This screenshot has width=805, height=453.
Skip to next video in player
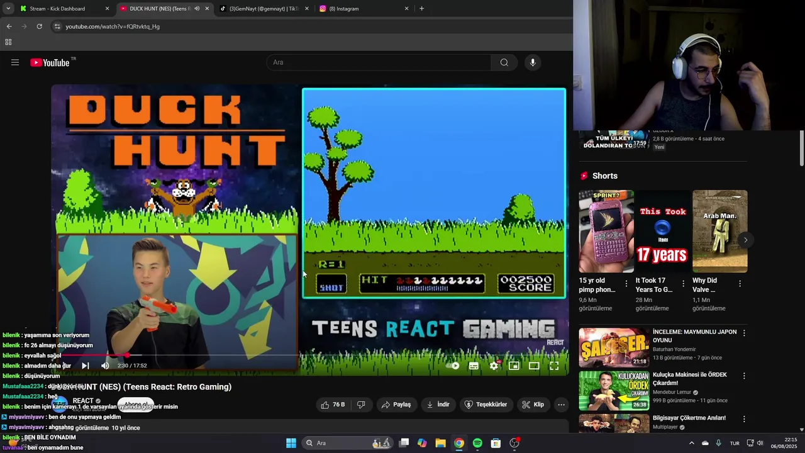click(x=86, y=366)
